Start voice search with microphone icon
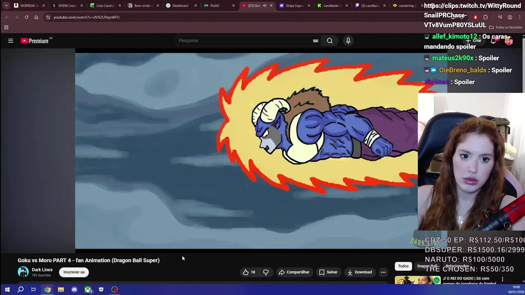Screen dimensions: 525x295 coord(348,41)
